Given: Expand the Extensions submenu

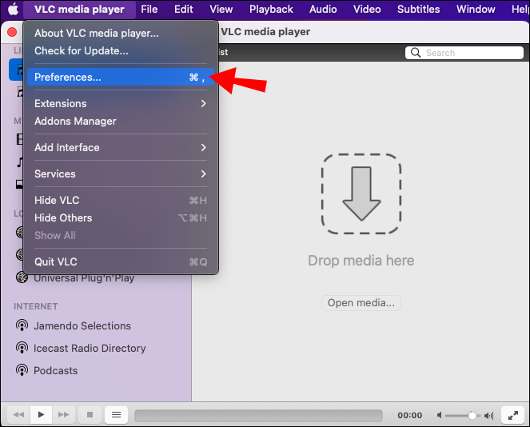Looking at the screenshot, I should coord(121,103).
